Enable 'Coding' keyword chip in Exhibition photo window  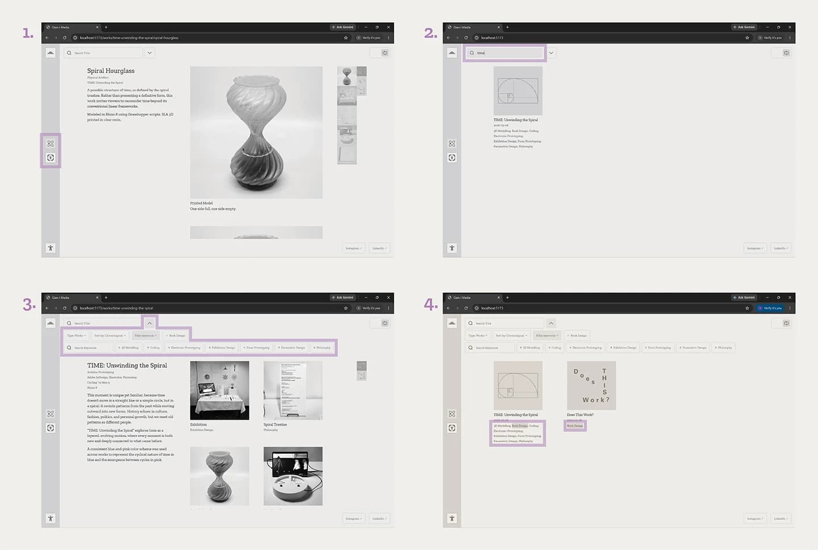153,347
